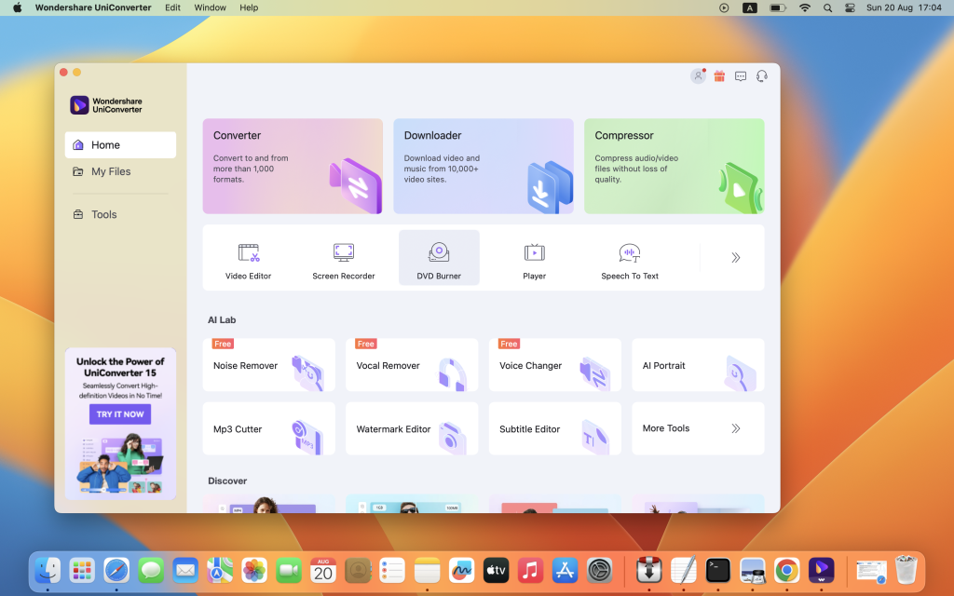Expand More Tools list

698,428
